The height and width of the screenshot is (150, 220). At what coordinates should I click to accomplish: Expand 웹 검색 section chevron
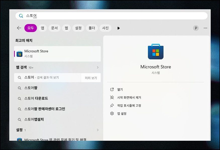[98, 67]
